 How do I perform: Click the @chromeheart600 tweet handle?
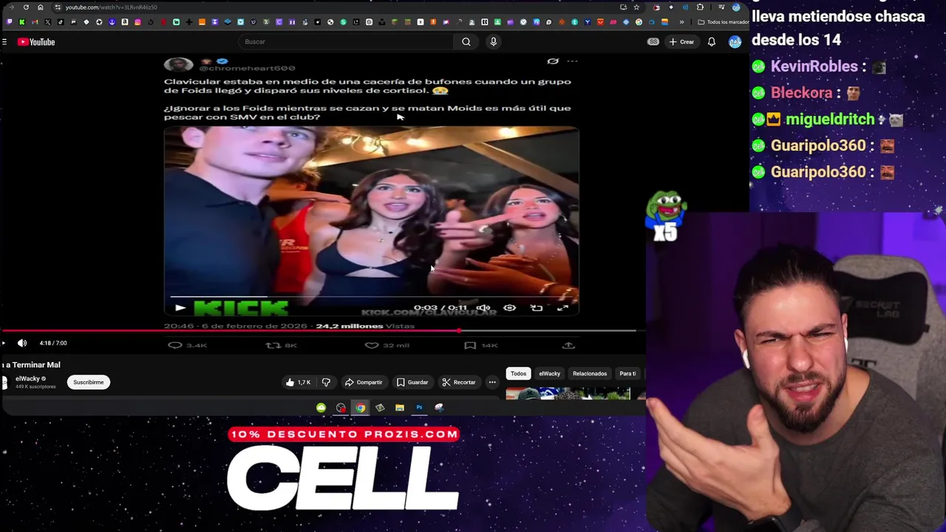click(x=247, y=68)
